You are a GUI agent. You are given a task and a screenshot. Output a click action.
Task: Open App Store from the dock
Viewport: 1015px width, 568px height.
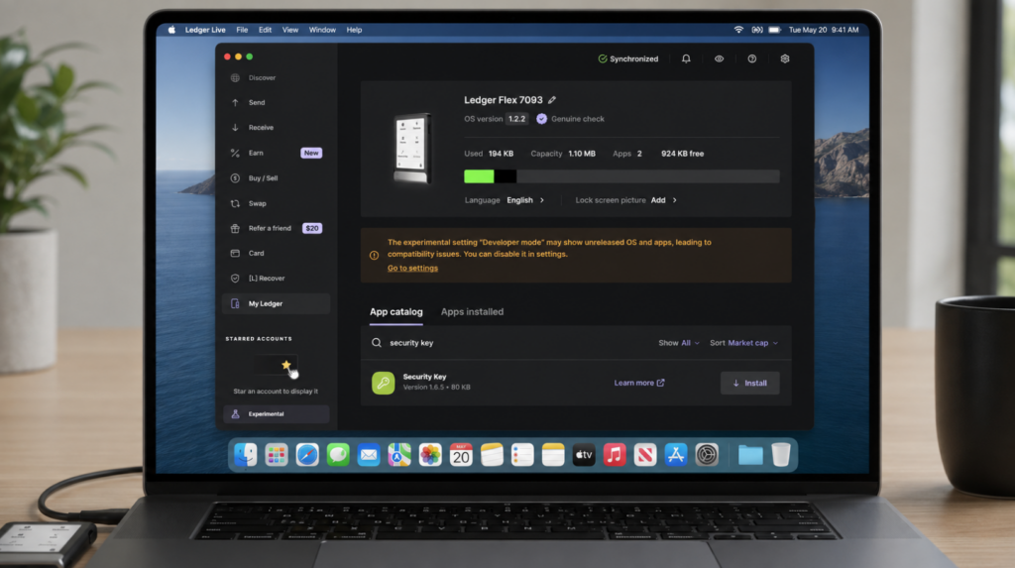coord(676,455)
